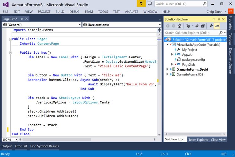235x157 pixels.
Task: Switch to the Team Explorer tab
Action: click(x=198, y=140)
